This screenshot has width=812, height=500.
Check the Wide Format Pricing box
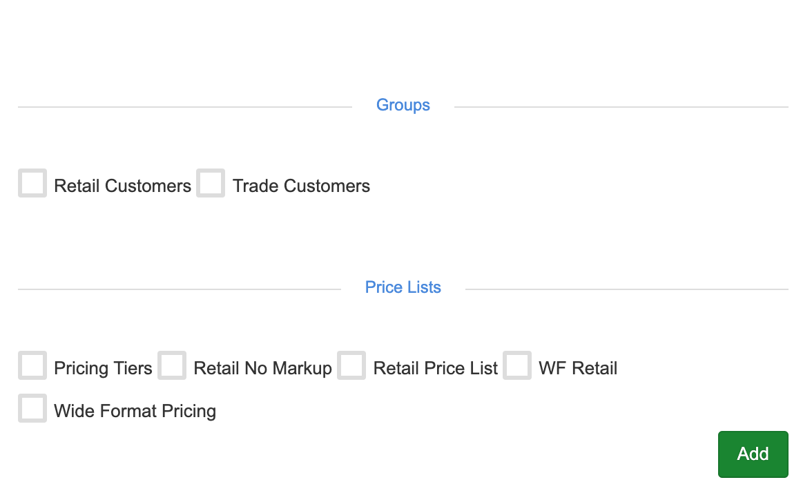(x=32, y=409)
